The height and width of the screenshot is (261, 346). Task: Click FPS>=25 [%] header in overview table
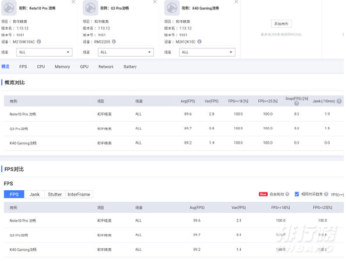coord(268,101)
